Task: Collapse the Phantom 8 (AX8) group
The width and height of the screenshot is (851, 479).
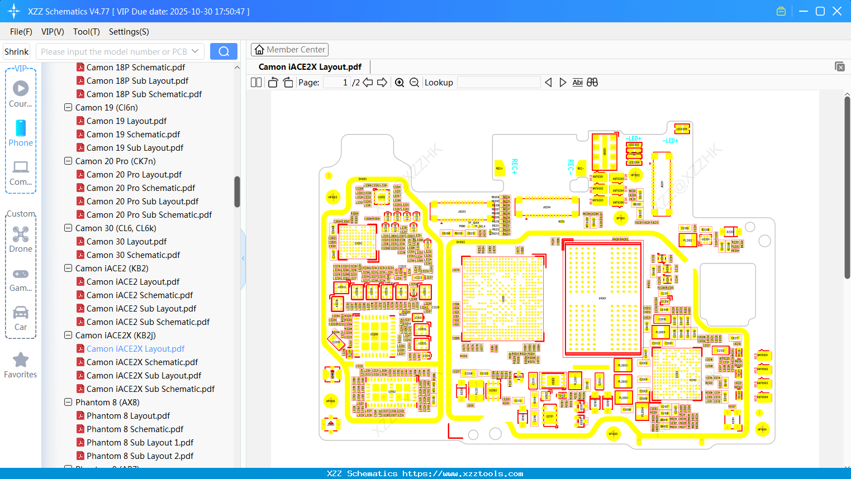Action: (68, 403)
